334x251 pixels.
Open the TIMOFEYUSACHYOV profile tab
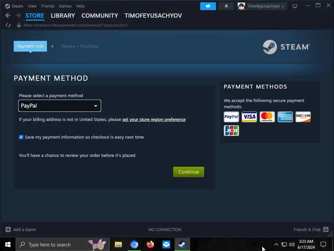click(153, 16)
